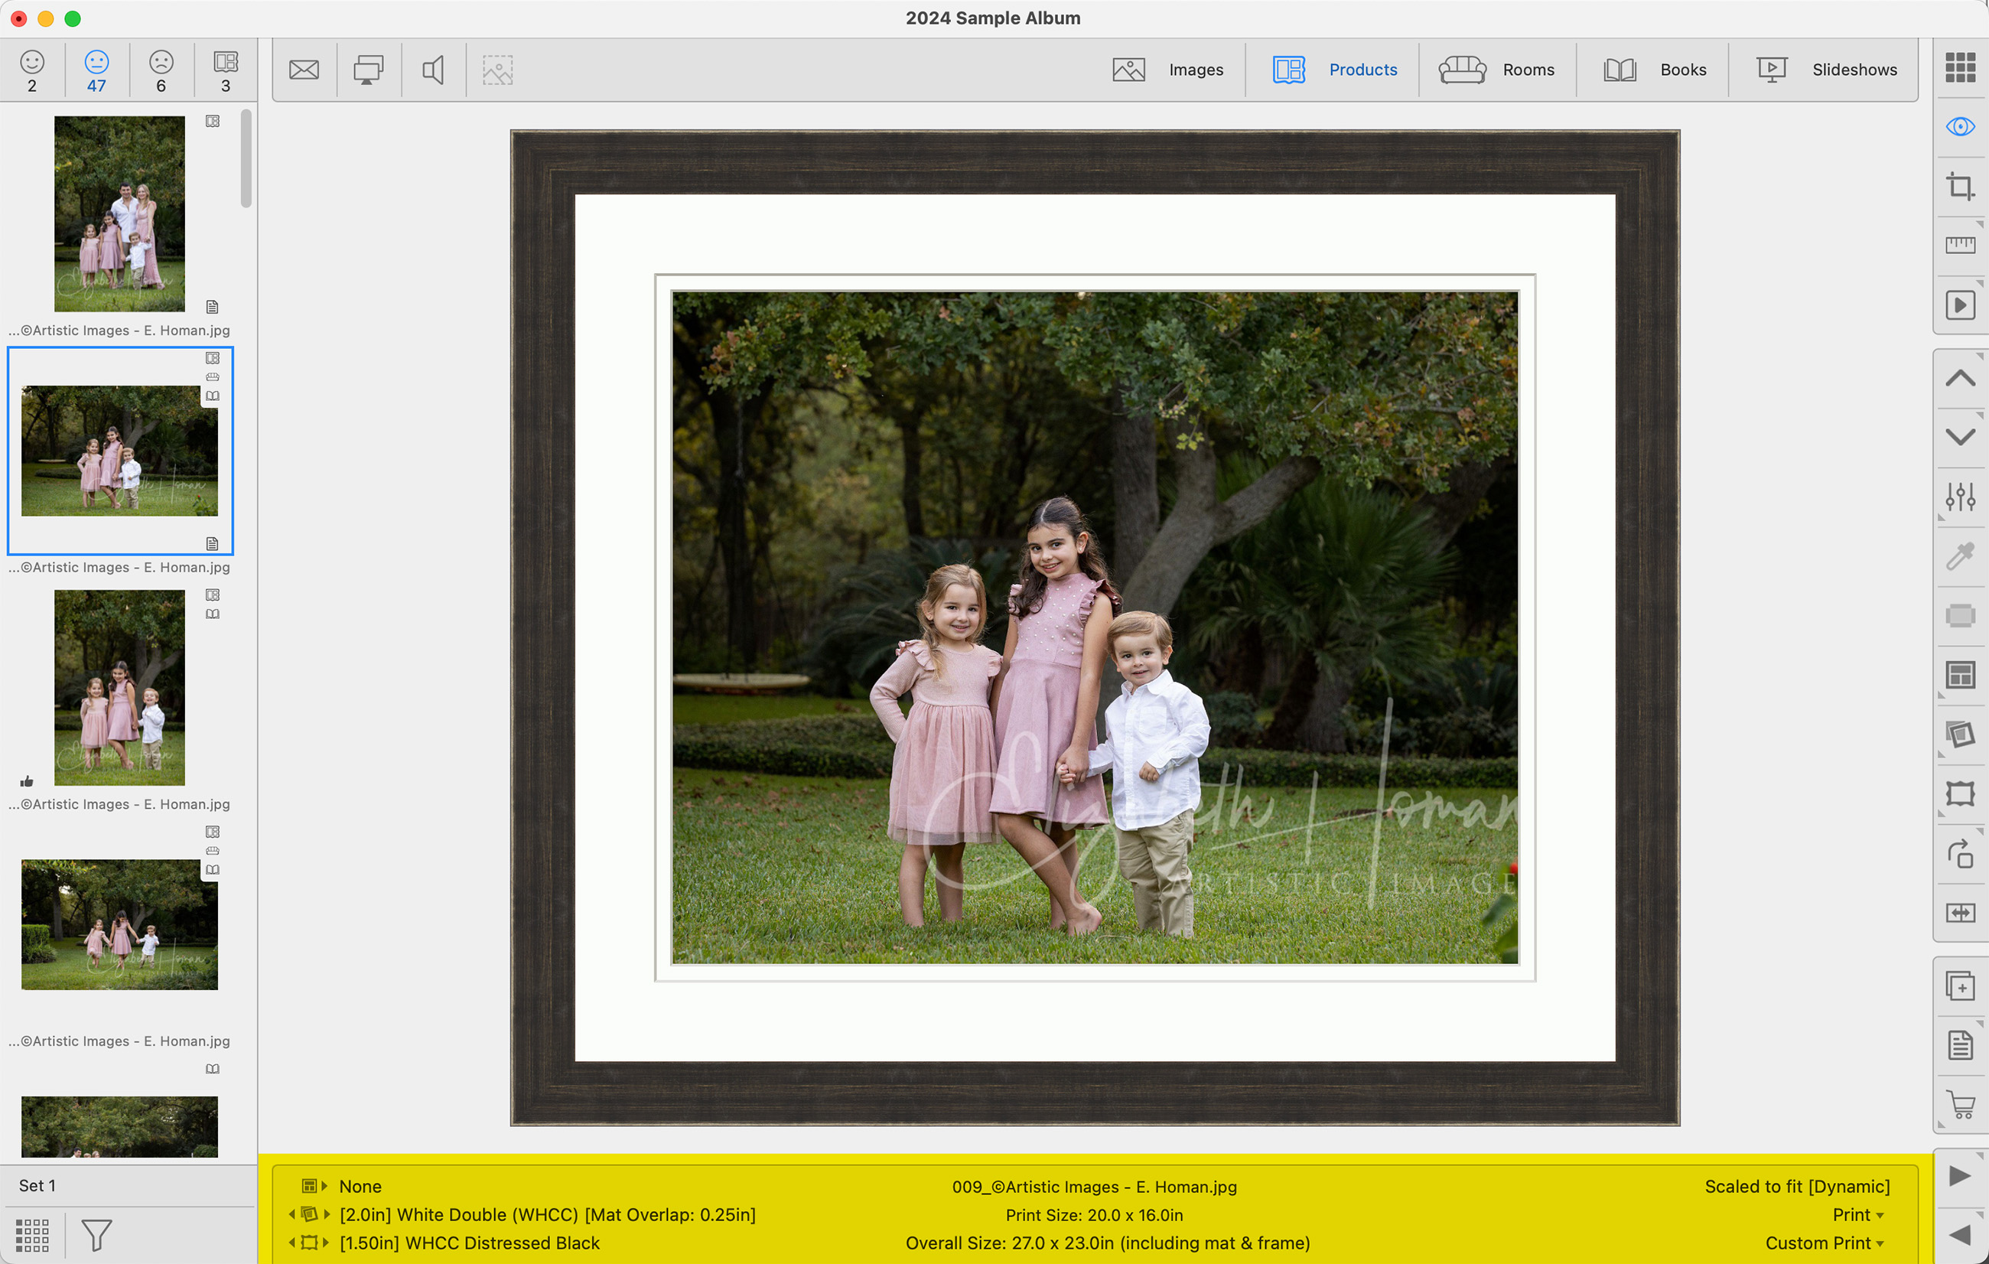Click the shopping cart icon

point(1959,1104)
